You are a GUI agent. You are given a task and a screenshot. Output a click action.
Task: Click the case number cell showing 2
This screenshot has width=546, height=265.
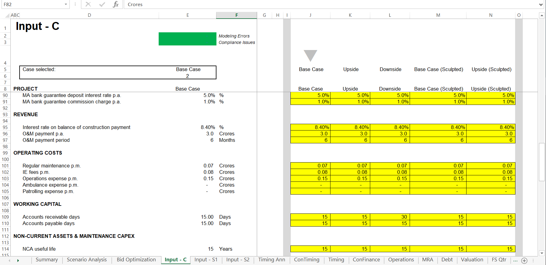click(x=188, y=76)
